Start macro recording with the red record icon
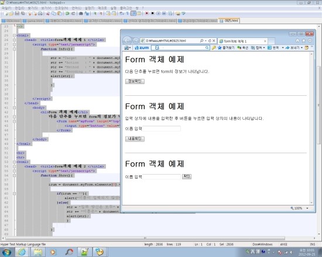The width and height of the screenshot is (322, 257). (146, 13)
